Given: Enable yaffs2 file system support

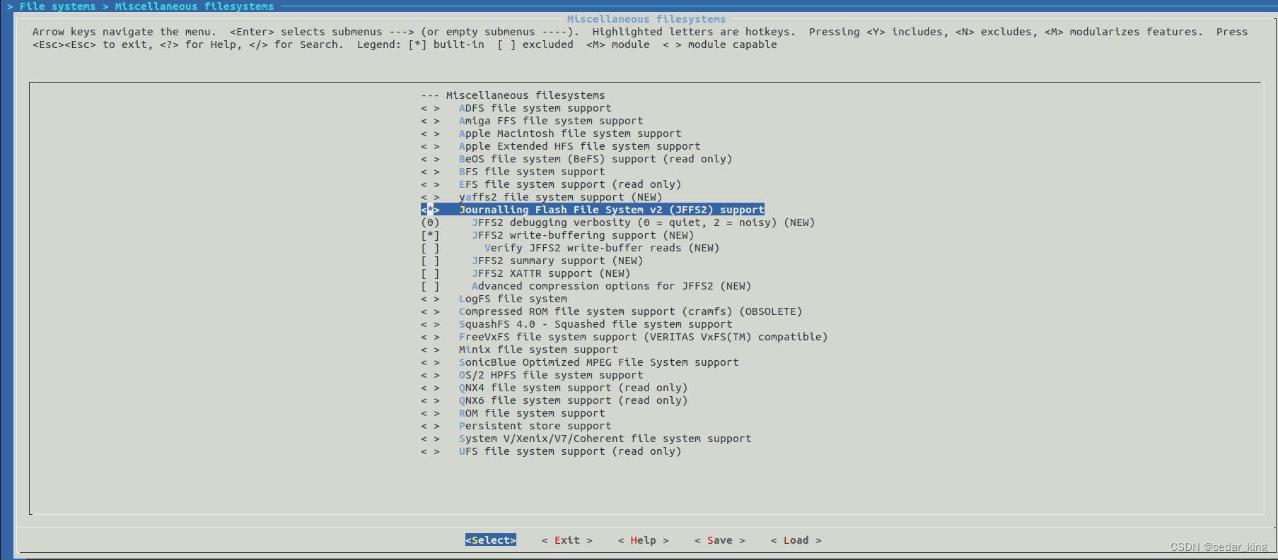Looking at the screenshot, I should tap(542, 197).
